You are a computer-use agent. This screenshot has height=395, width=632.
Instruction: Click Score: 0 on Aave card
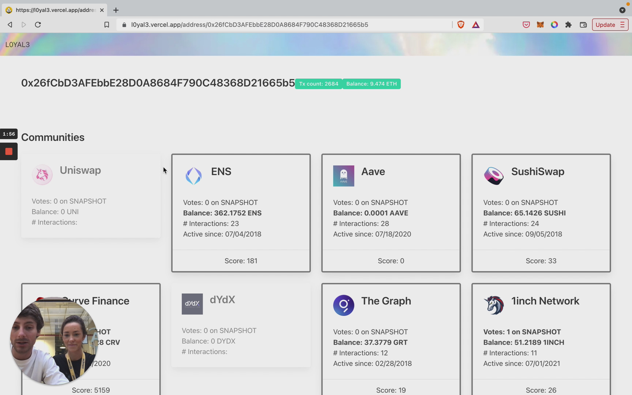pyautogui.click(x=391, y=261)
